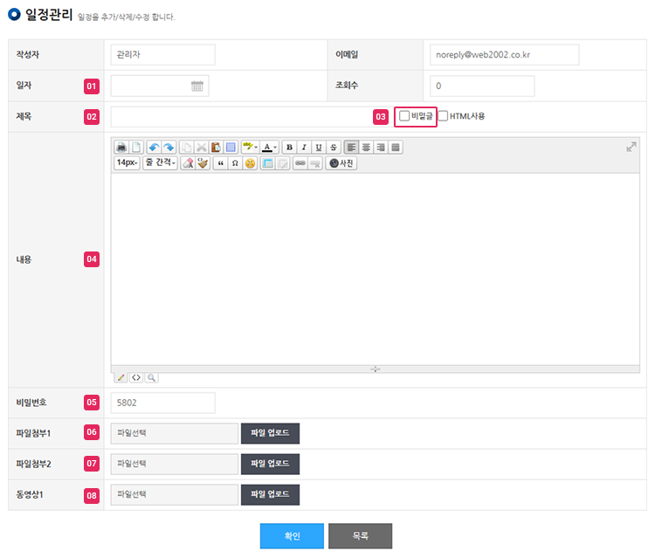Viewport: 655px width, 558px height.
Task: Insert a special character (omega)
Action: [235, 163]
